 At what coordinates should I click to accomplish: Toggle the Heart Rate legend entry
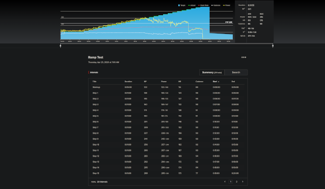pyautogui.click(x=203, y=5)
